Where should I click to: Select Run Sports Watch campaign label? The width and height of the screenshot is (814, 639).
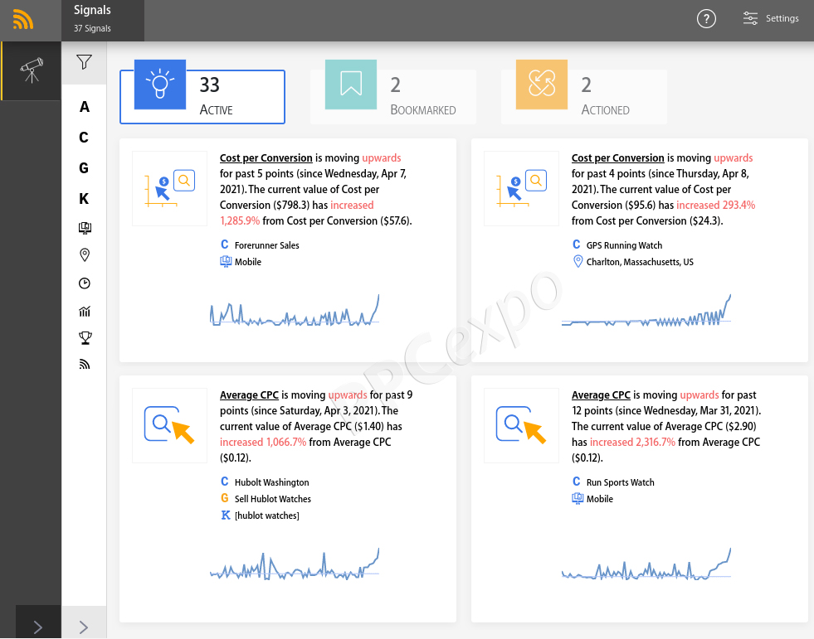click(x=621, y=482)
